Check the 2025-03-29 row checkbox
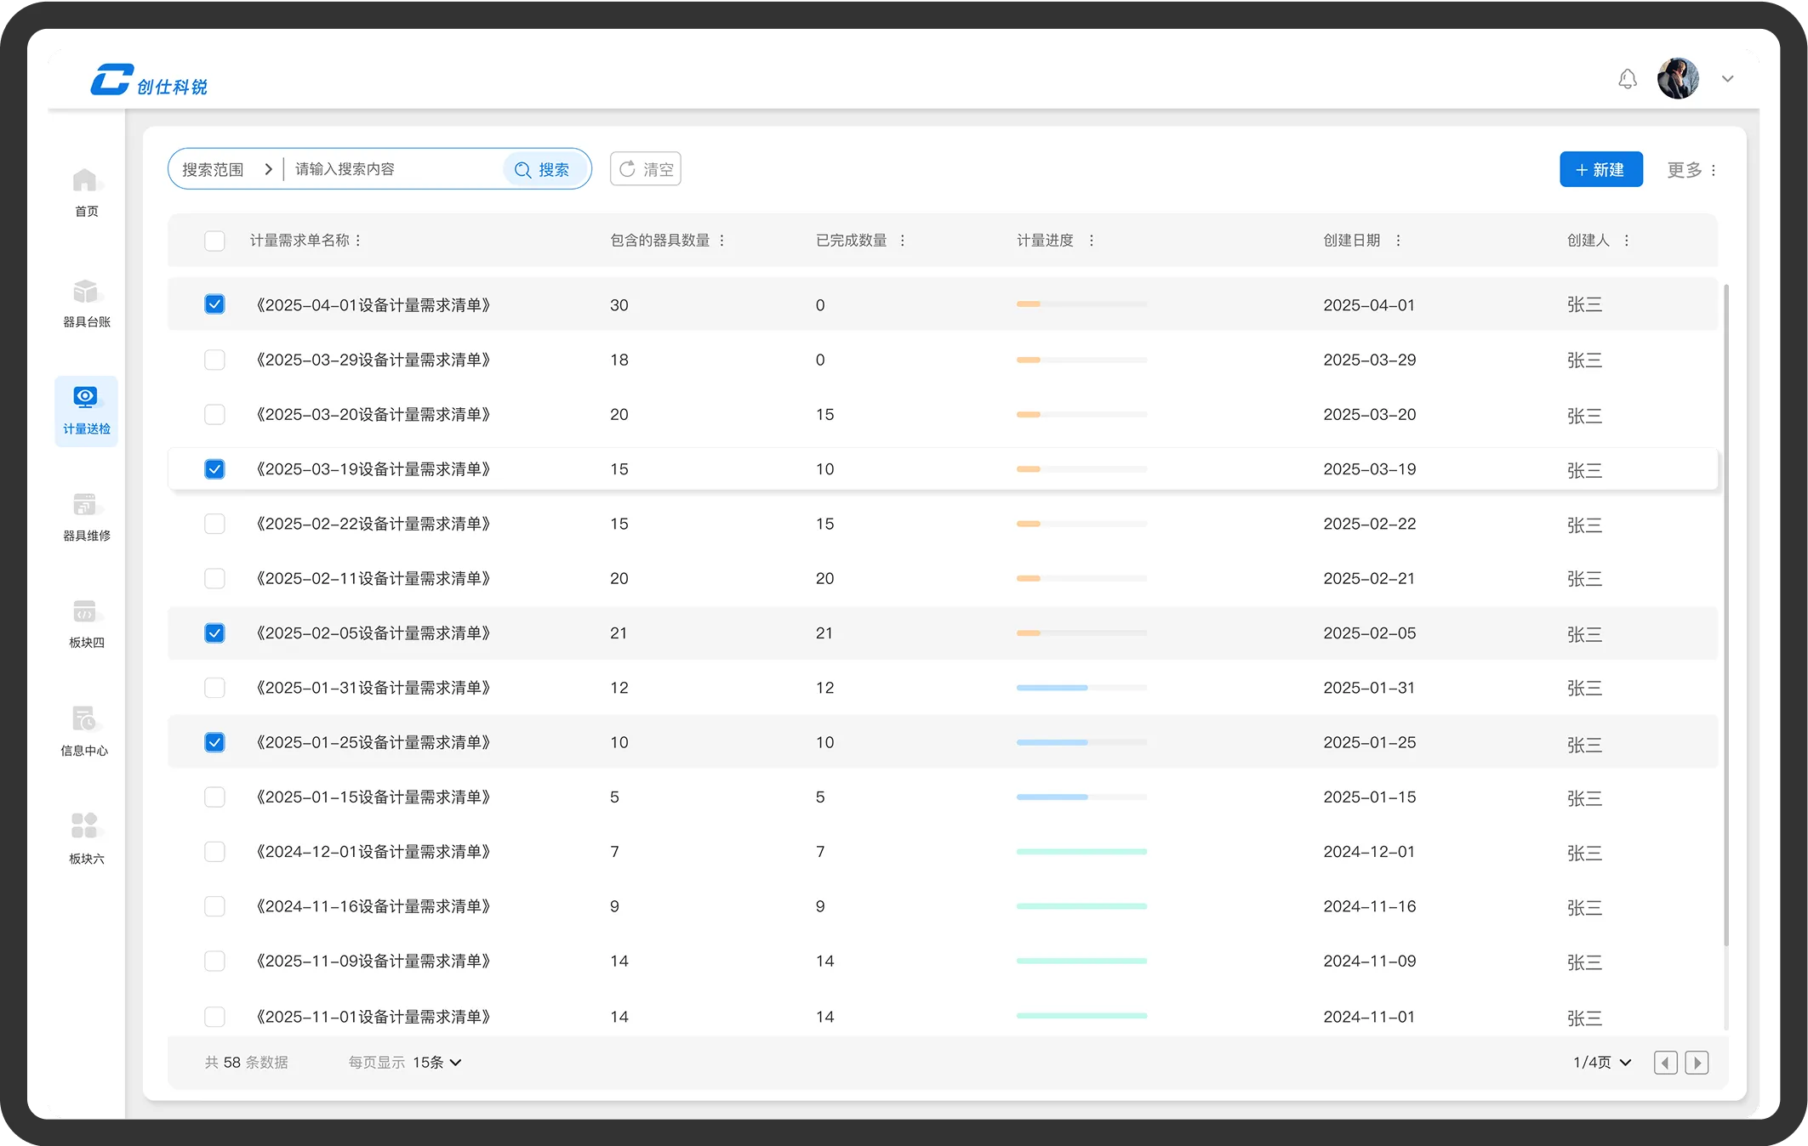The height and width of the screenshot is (1146, 1808). (x=214, y=360)
